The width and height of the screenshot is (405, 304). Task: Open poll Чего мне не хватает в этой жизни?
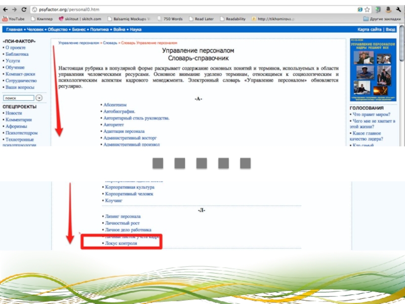(x=373, y=124)
